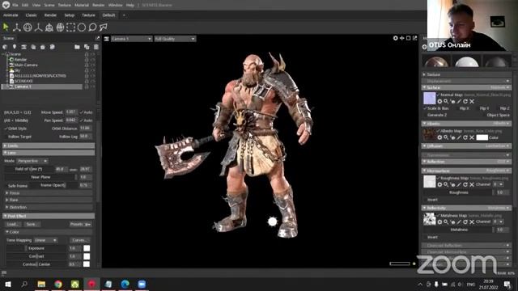Open the Render menu
Viewport: 518px width, 291px height.
tap(98, 6)
